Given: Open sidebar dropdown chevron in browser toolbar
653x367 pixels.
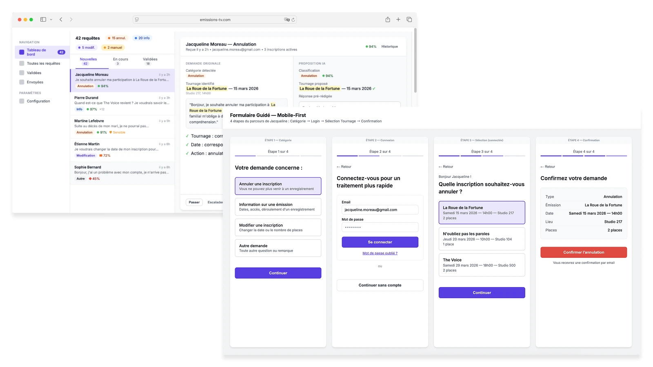Looking at the screenshot, I should click(x=51, y=20).
